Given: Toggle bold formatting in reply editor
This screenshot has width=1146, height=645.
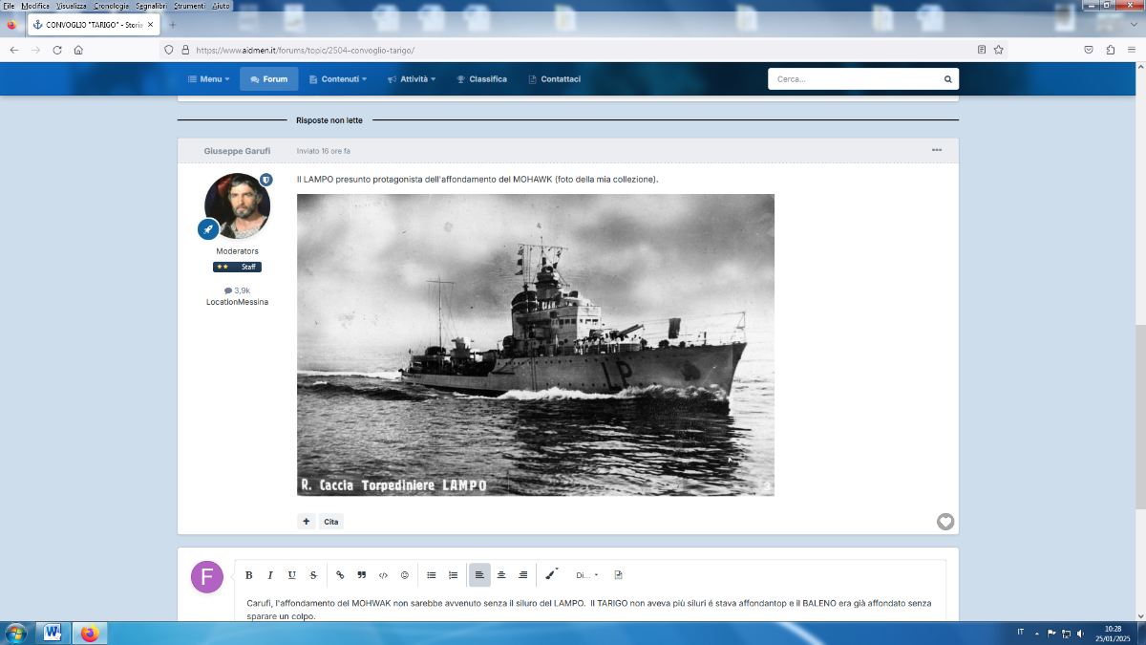Looking at the screenshot, I should click(248, 575).
